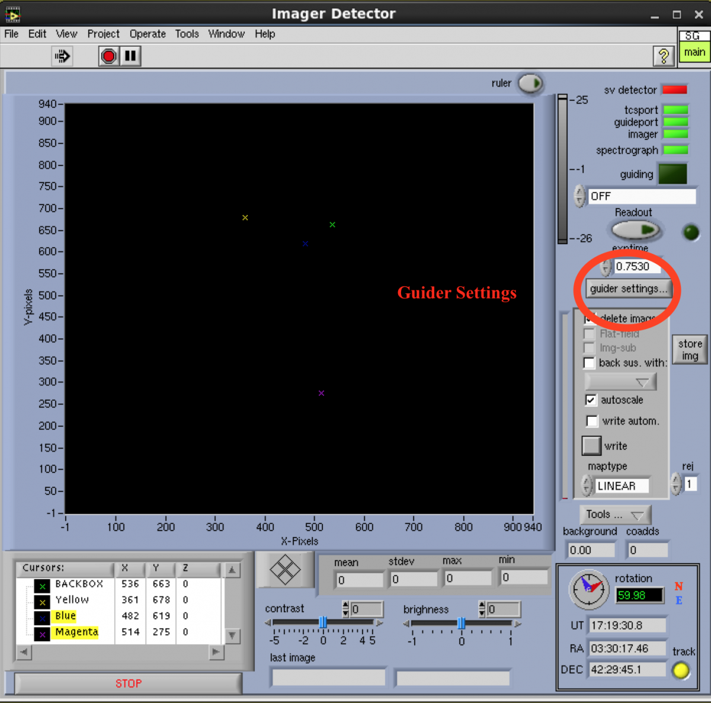This screenshot has width=711, height=703.
Task: Uncheck the autoscale checkbox
Action: [591, 400]
